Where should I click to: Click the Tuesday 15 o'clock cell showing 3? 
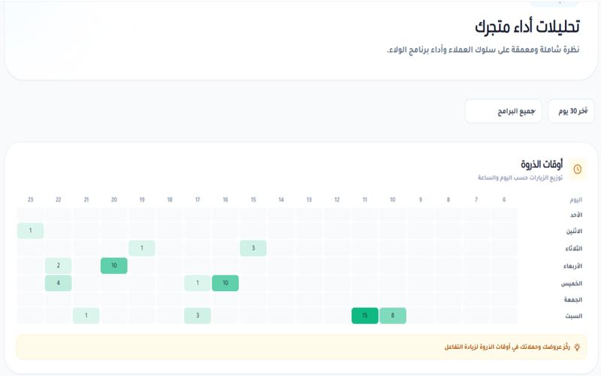click(253, 248)
